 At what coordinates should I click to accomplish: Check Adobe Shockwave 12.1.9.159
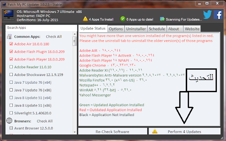click(x=11, y=75)
